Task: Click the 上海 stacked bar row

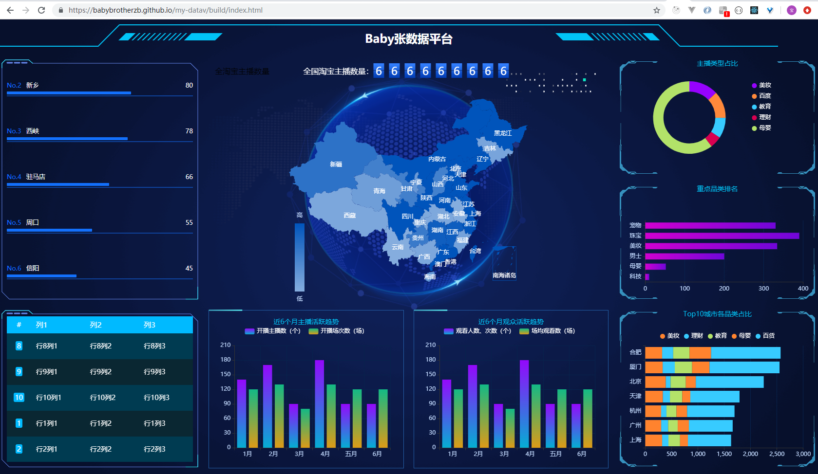Action: 688,440
